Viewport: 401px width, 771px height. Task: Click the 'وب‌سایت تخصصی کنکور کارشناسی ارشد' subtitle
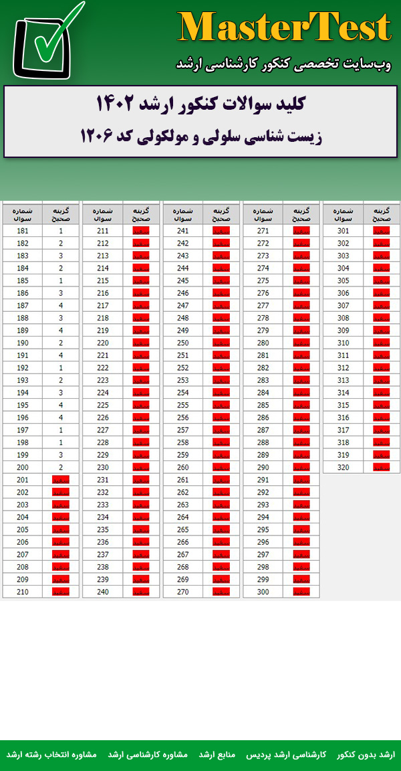pyautogui.click(x=283, y=64)
